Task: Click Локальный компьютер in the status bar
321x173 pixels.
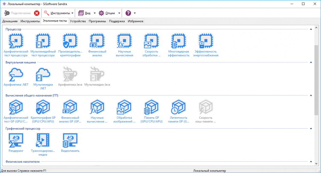Action: (x=210, y=171)
